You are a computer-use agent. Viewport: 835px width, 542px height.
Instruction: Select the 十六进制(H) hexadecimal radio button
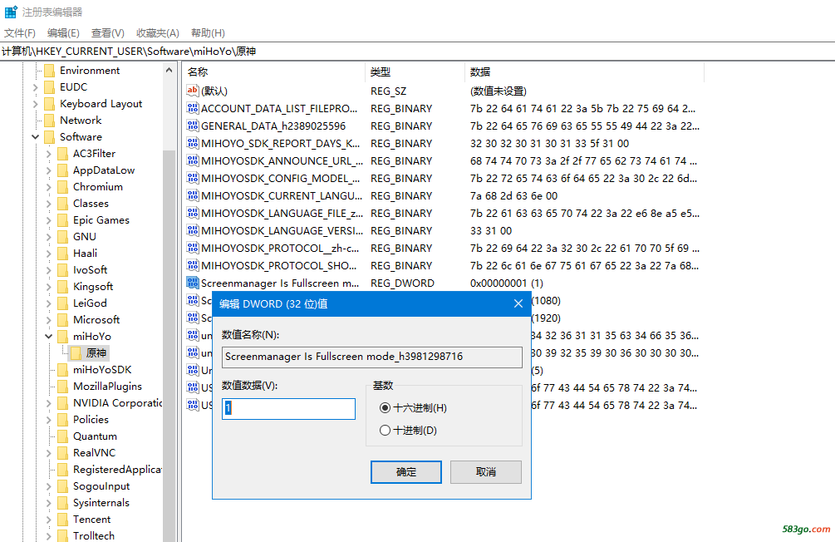[x=385, y=407]
